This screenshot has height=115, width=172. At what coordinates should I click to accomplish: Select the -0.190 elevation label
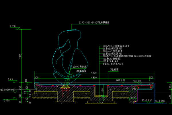tap(6, 101)
